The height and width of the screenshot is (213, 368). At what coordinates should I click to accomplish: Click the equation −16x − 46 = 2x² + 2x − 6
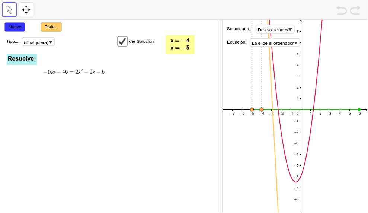click(74, 72)
